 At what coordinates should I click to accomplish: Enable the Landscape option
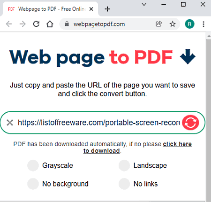[x=124, y=165]
